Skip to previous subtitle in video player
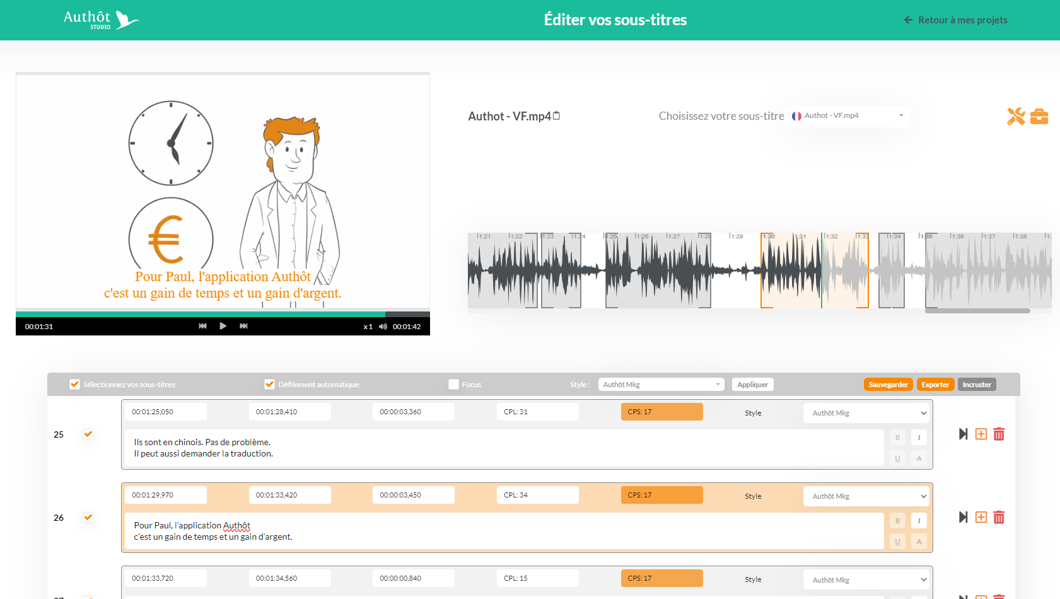 tap(202, 326)
